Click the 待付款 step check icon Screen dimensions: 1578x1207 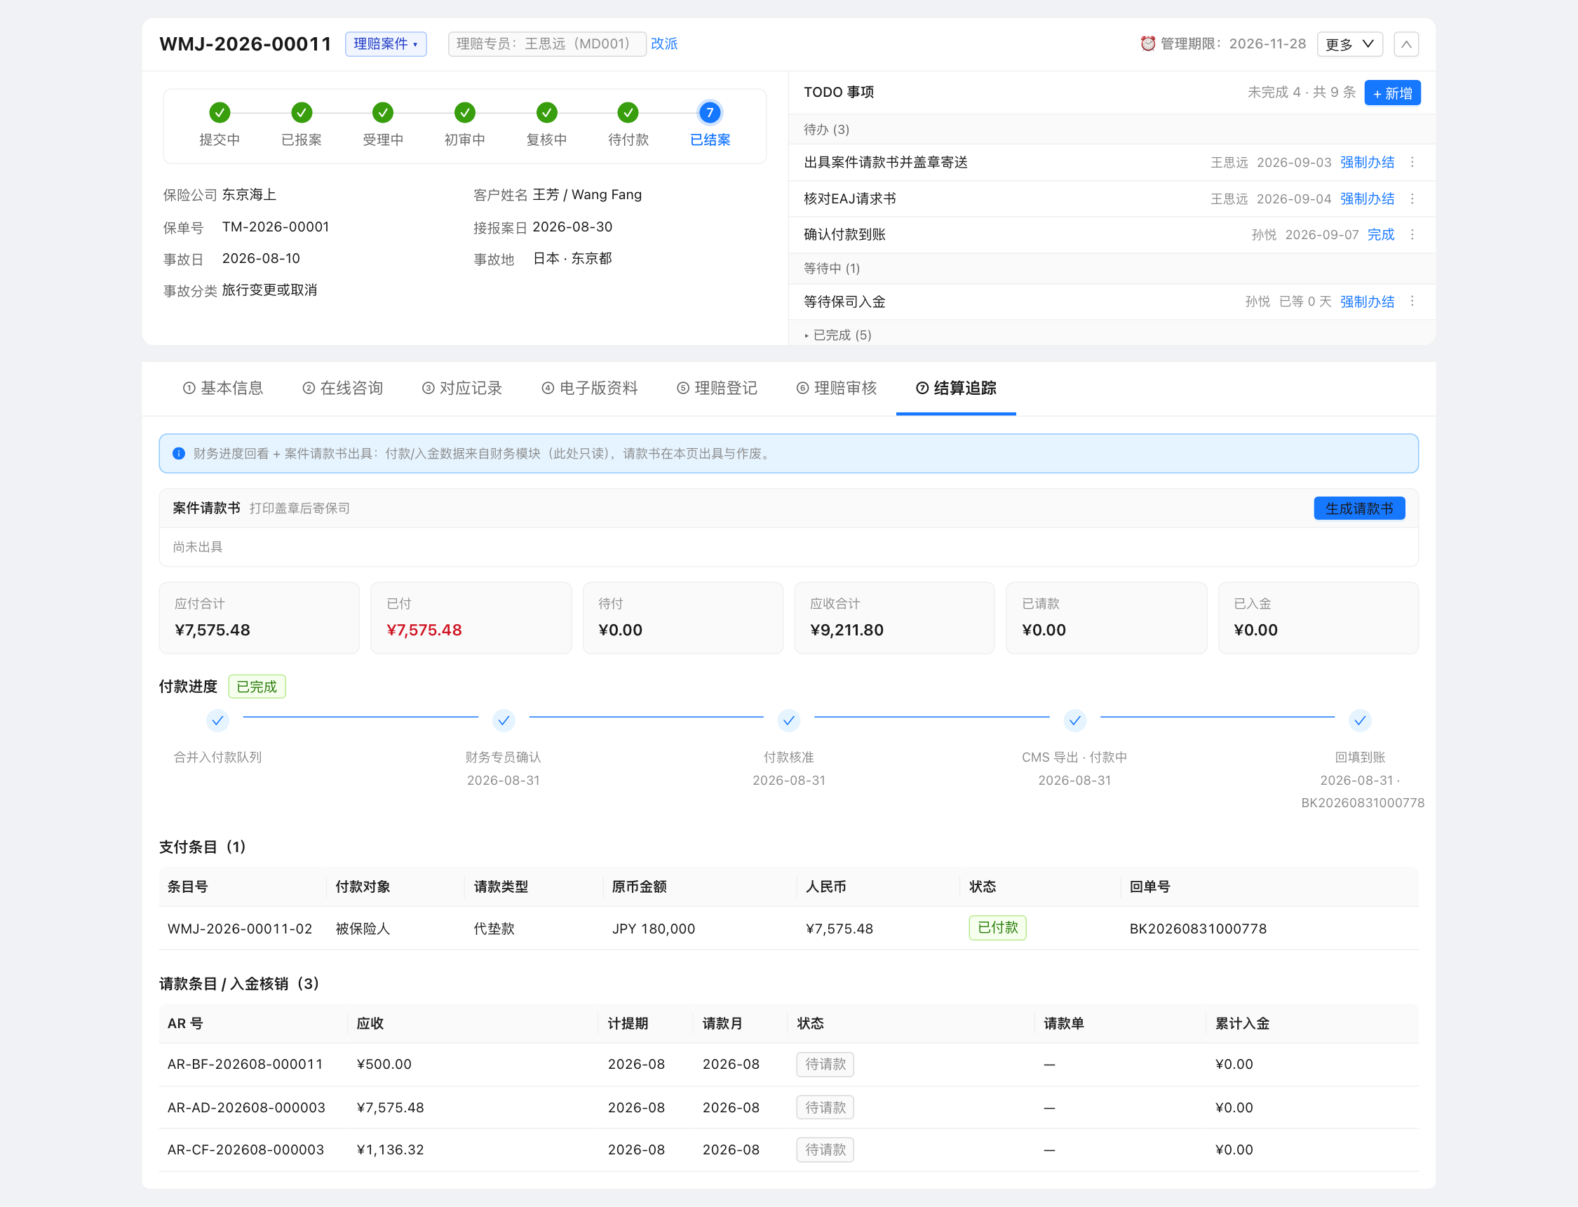(x=628, y=113)
